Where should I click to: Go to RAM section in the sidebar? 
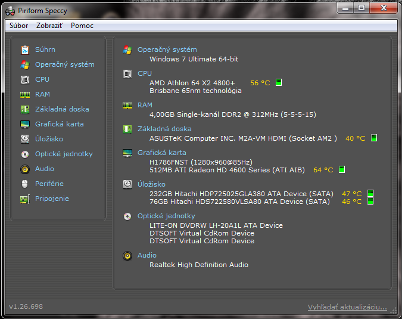[42, 94]
